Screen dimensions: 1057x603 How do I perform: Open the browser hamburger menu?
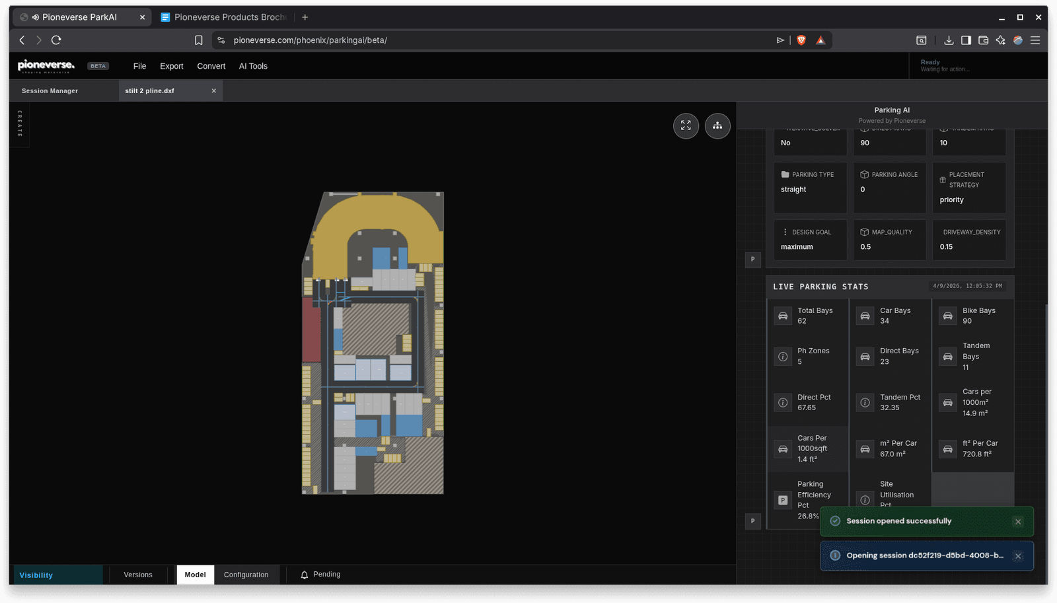(1035, 40)
